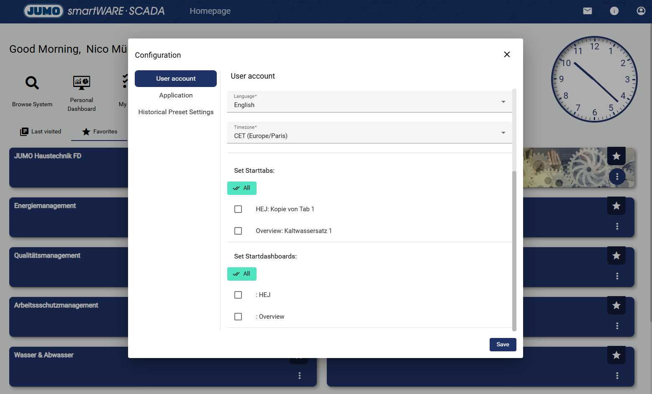Save the configuration

click(x=503, y=345)
